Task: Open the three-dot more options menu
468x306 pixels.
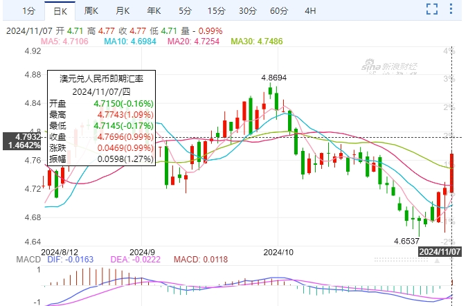Action: tap(454, 9)
